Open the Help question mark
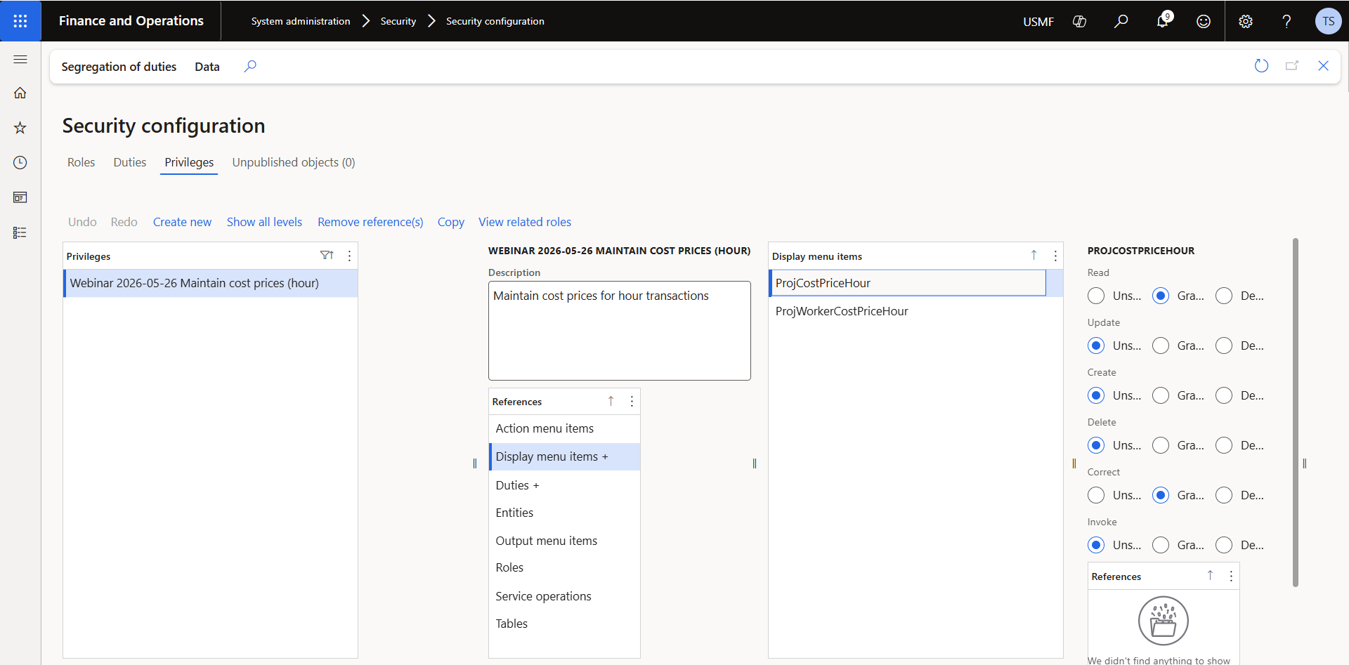Viewport: 1349px width, 665px height. [1286, 21]
